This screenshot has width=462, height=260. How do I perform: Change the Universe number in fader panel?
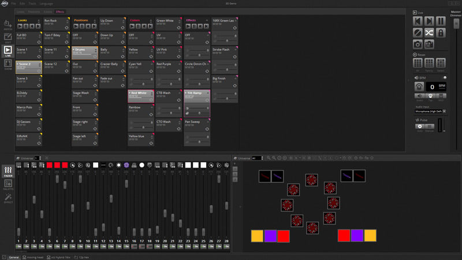[x=38, y=158]
